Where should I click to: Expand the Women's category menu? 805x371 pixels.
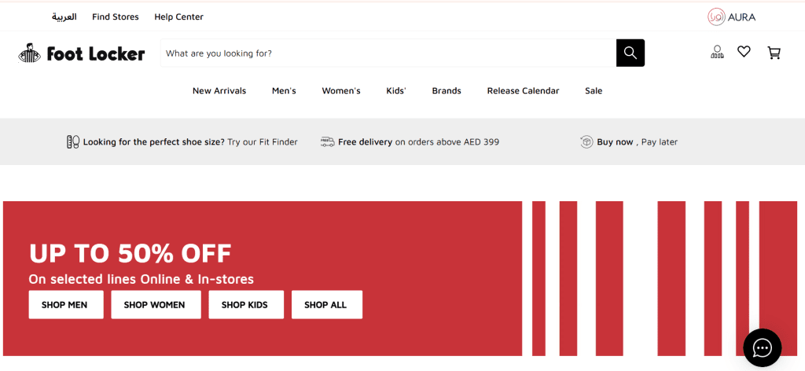point(340,91)
